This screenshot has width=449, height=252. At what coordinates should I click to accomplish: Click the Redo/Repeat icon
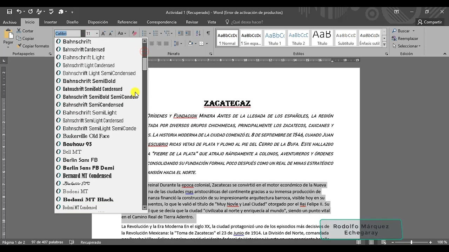[30, 12]
